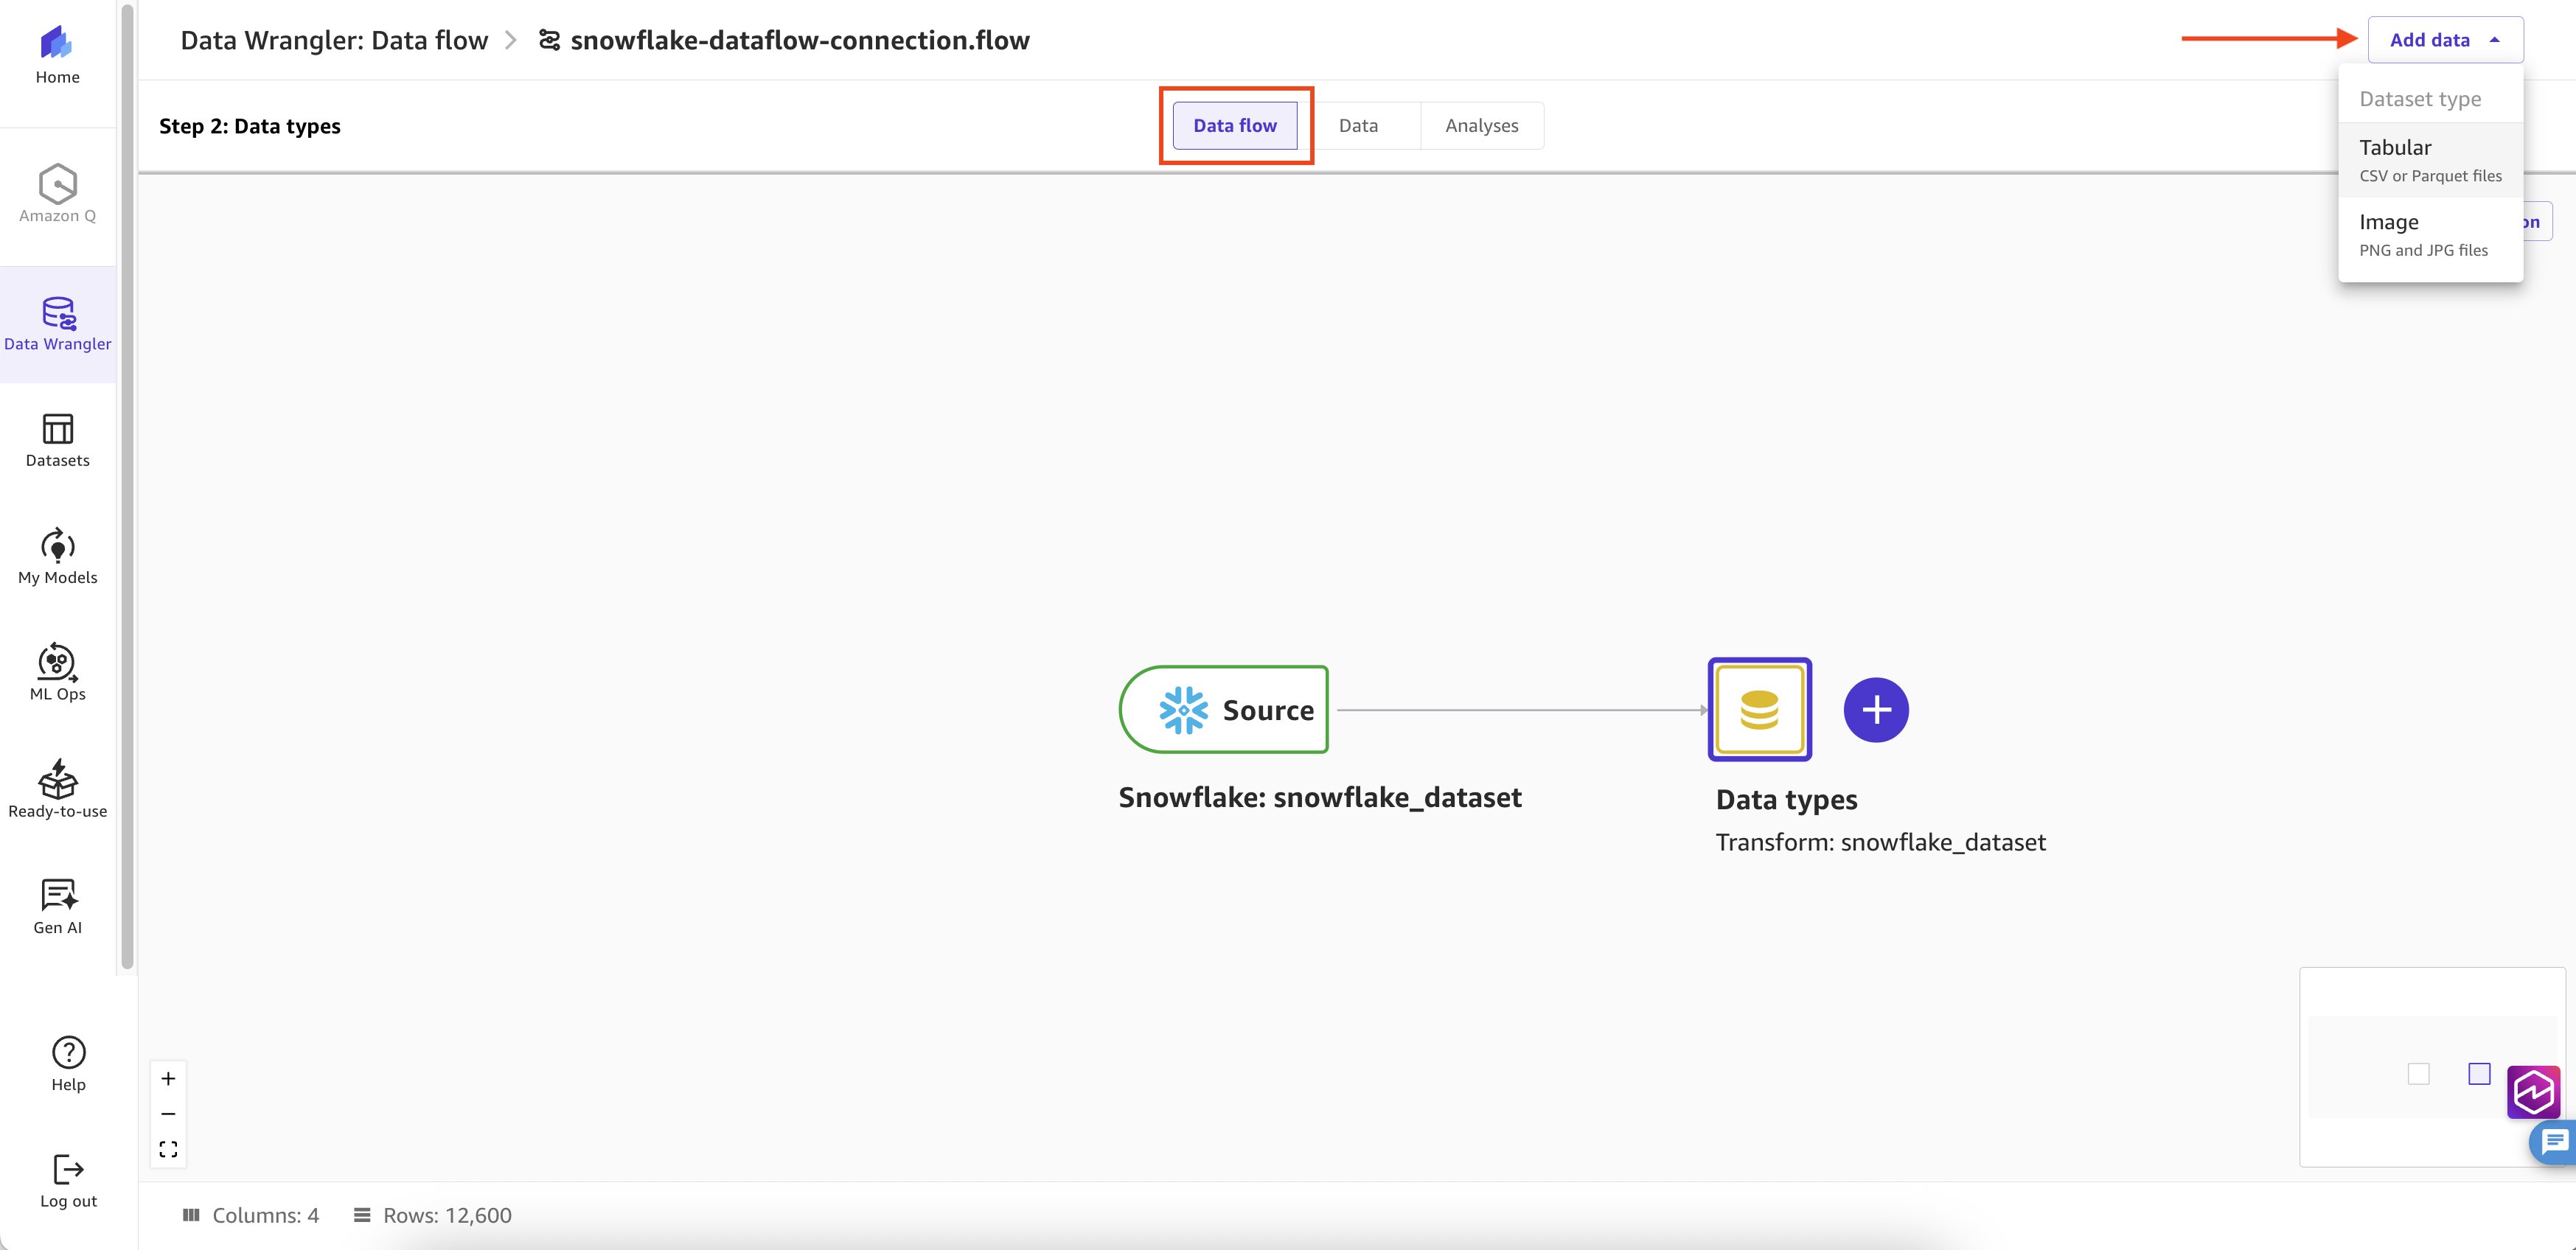Go to Home in the sidebar
The width and height of the screenshot is (2576, 1250).
point(57,55)
